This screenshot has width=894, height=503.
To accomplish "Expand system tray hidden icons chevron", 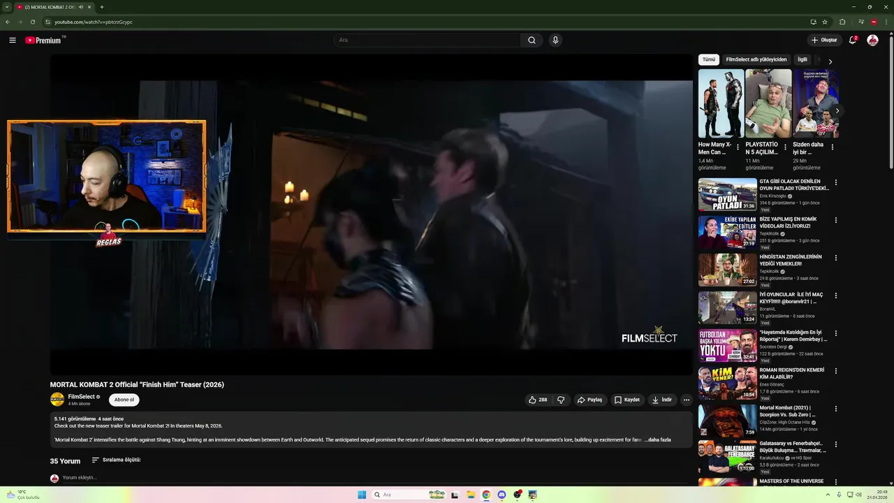I will 829,495.
